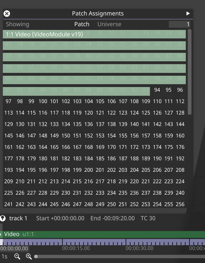Switch to the Universe view

[x=109, y=24]
